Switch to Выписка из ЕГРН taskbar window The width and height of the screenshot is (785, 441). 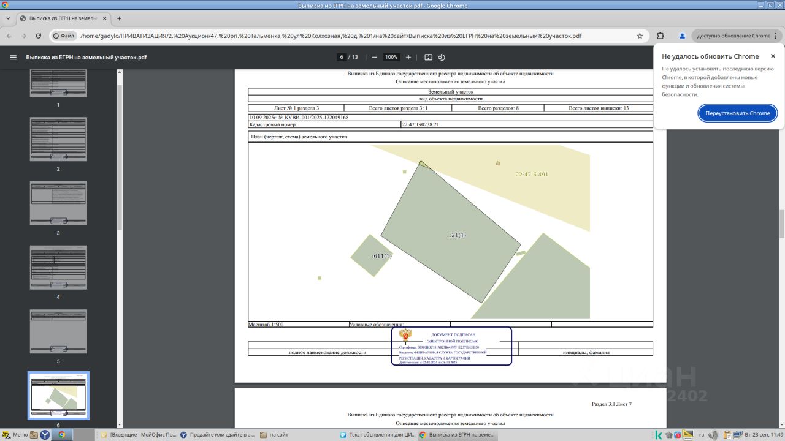(x=457, y=435)
